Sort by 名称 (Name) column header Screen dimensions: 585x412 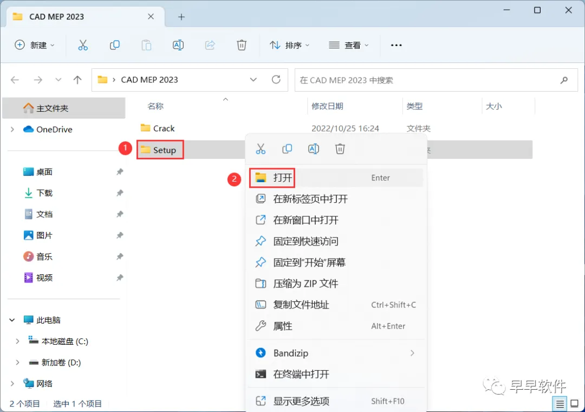pyautogui.click(x=155, y=106)
